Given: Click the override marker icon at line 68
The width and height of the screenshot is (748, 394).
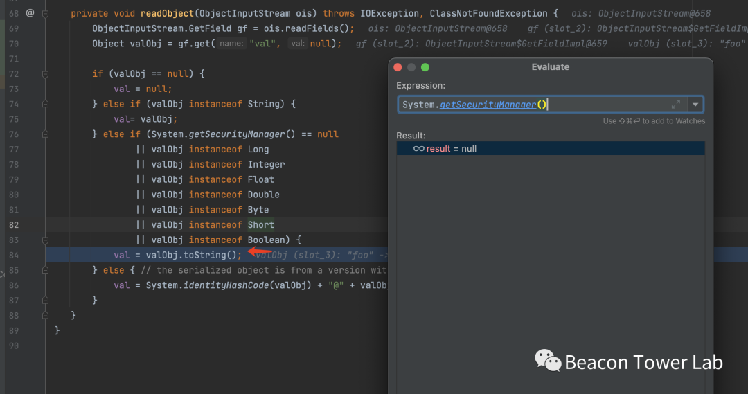Looking at the screenshot, I should (x=30, y=13).
